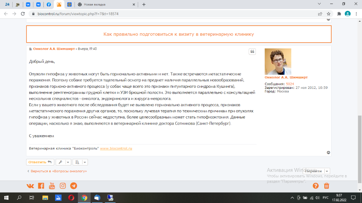Switch to the Facebook browser tab
The image size is (362, 203).
point(49,4)
